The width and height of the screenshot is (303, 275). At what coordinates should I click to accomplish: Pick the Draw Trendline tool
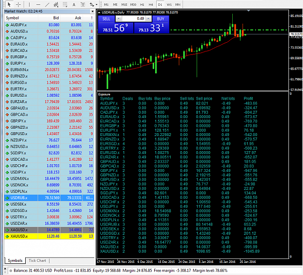point(48,4)
